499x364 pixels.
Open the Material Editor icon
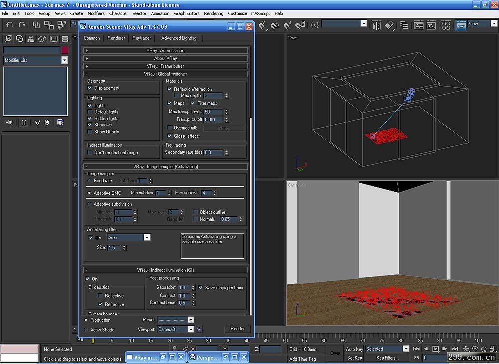pos(446,25)
